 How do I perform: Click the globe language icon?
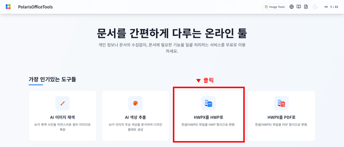[292, 7]
